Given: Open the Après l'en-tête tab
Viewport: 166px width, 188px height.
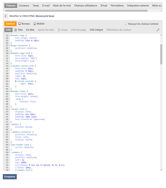Looking at the screenshot, I should [46, 30].
